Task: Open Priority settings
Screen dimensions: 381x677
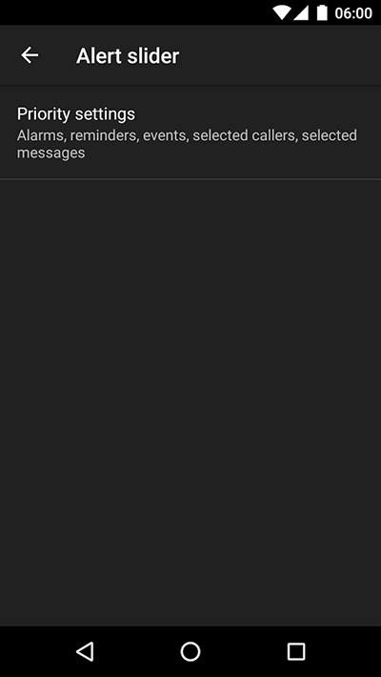Action: (x=190, y=133)
